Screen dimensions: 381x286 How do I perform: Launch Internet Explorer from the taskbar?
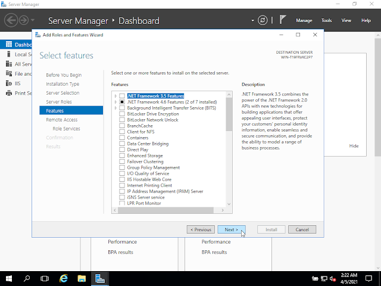point(64,278)
